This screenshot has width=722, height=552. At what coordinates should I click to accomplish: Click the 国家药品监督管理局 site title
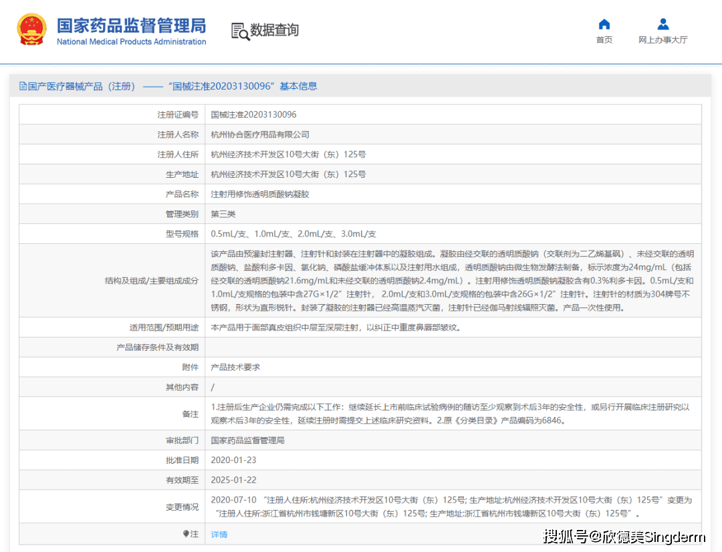click(x=131, y=25)
